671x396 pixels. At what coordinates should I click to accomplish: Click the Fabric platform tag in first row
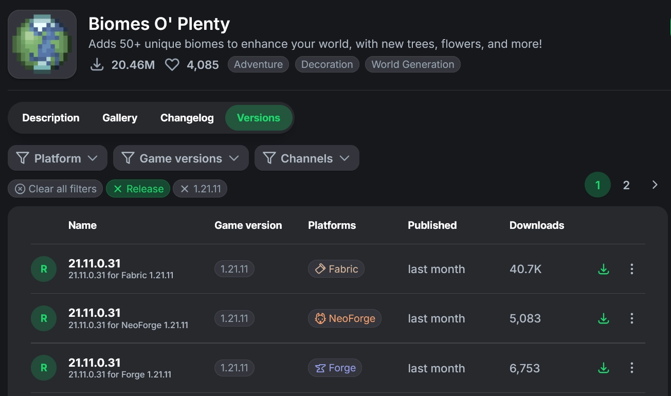coord(336,269)
